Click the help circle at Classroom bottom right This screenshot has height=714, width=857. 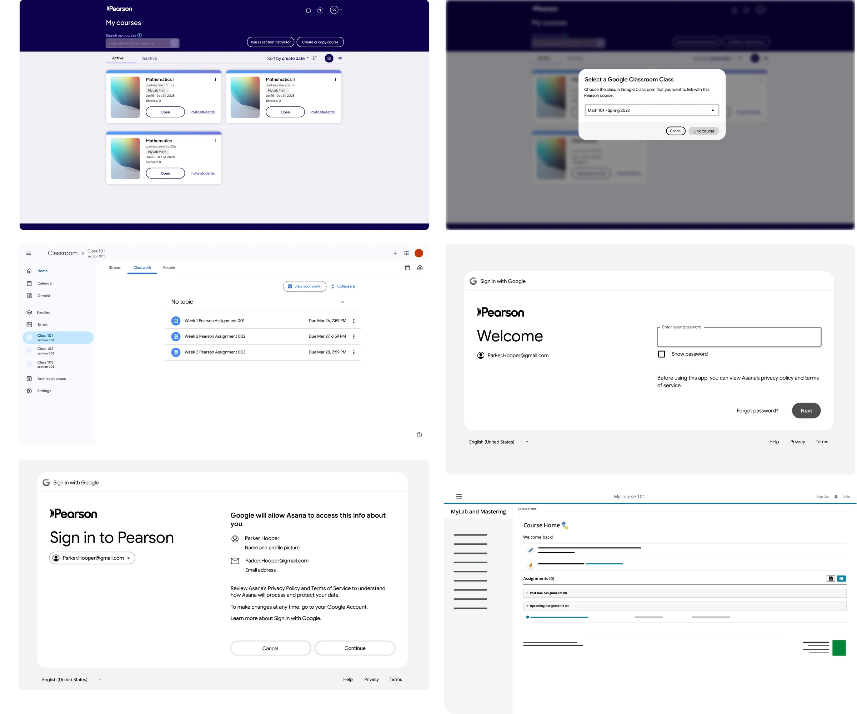click(419, 435)
